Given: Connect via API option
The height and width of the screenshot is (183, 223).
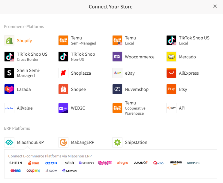Looking at the screenshot, I should point(182,108).
